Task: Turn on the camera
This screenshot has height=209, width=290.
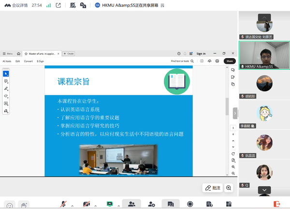Action: pyautogui.click(x=87, y=204)
